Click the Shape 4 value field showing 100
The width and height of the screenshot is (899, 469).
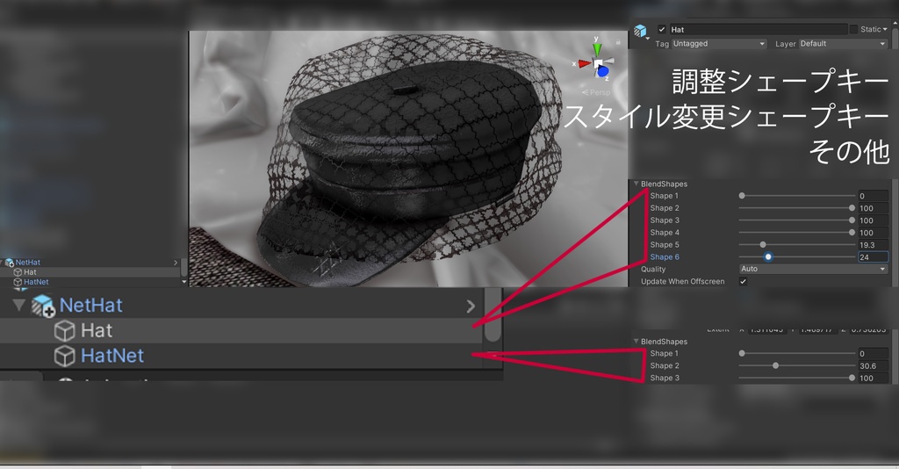[x=873, y=232]
